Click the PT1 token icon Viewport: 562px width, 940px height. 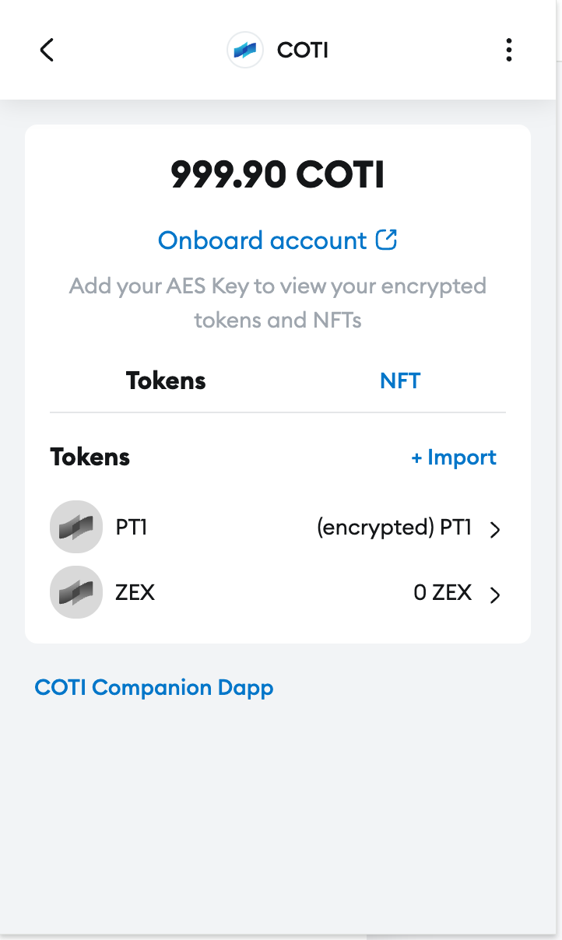coord(76,528)
